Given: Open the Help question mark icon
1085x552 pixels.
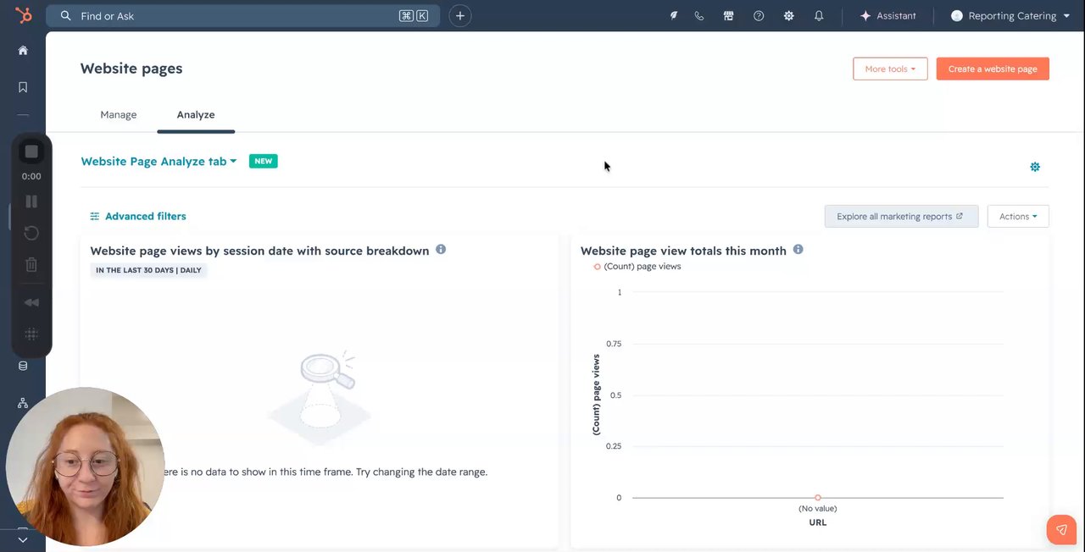Looking at the screenshot, I should click(x=759, y=16).
